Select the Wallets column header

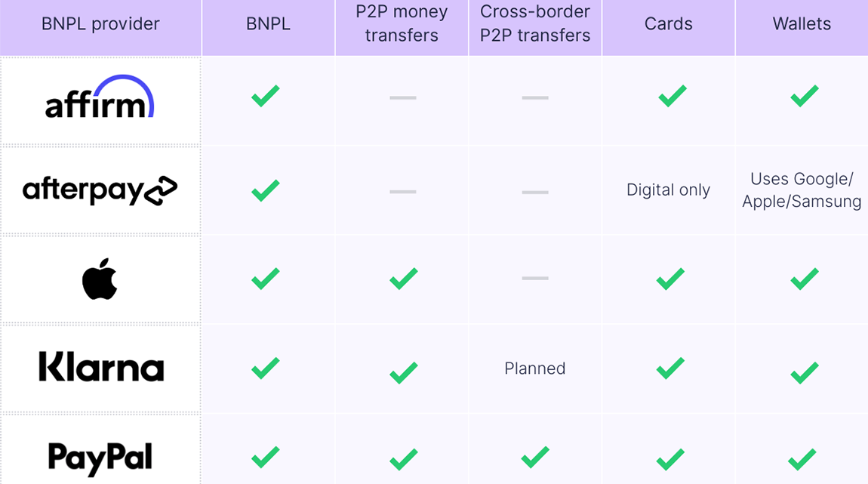click(802, 24)
